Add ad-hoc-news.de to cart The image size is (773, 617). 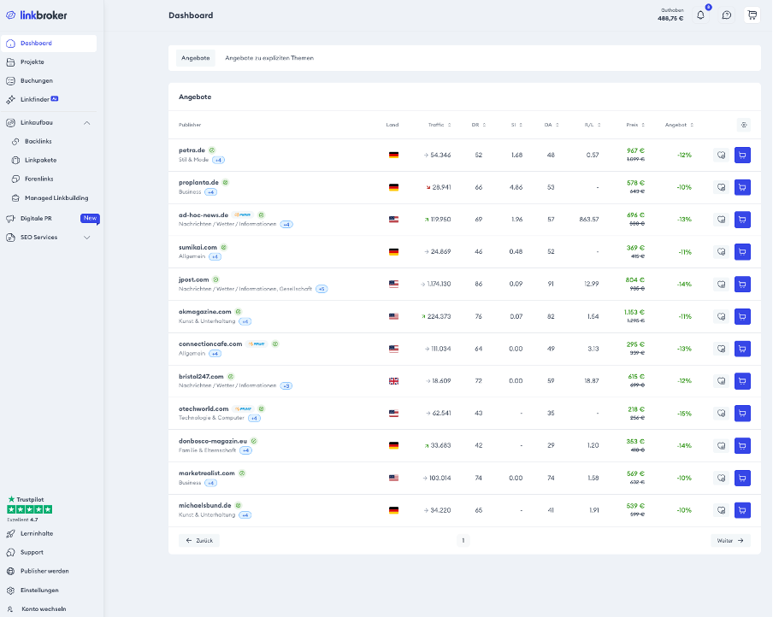point(742,220)
